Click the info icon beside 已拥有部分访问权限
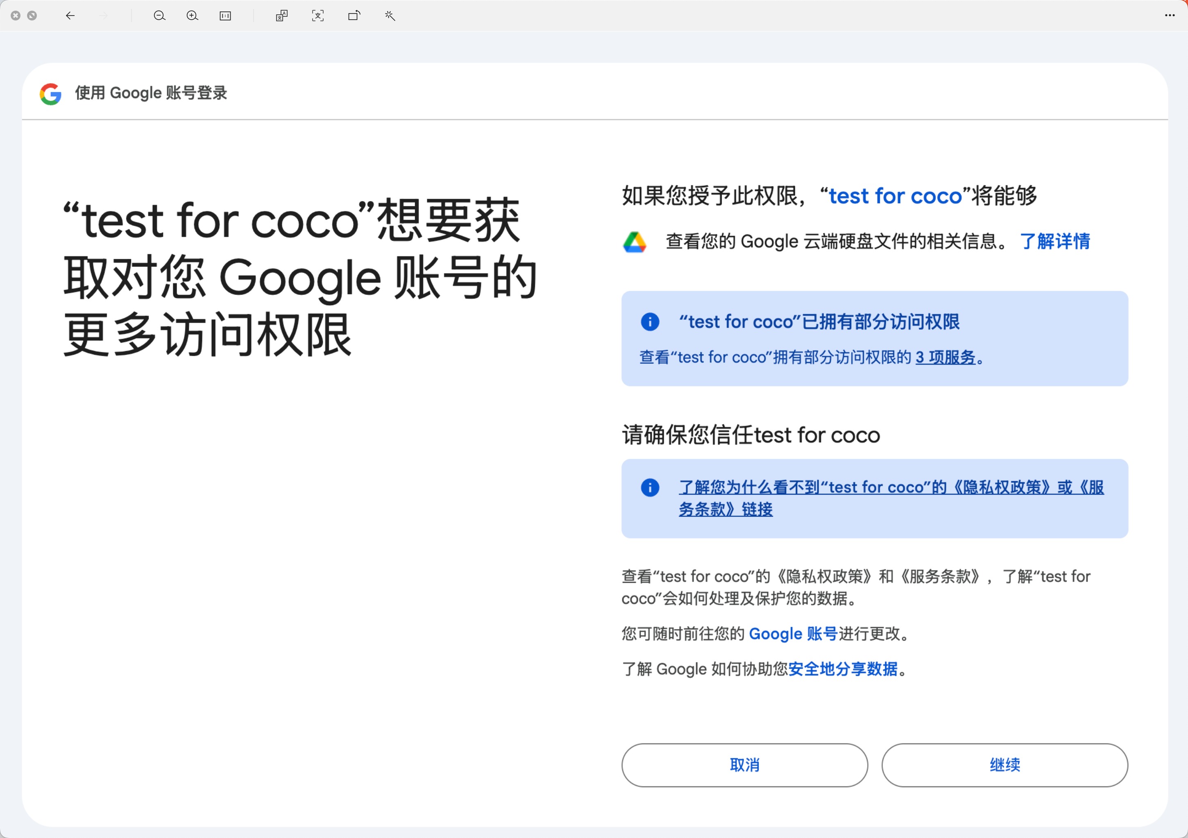Screen dimensions: 1188x838 650,322
